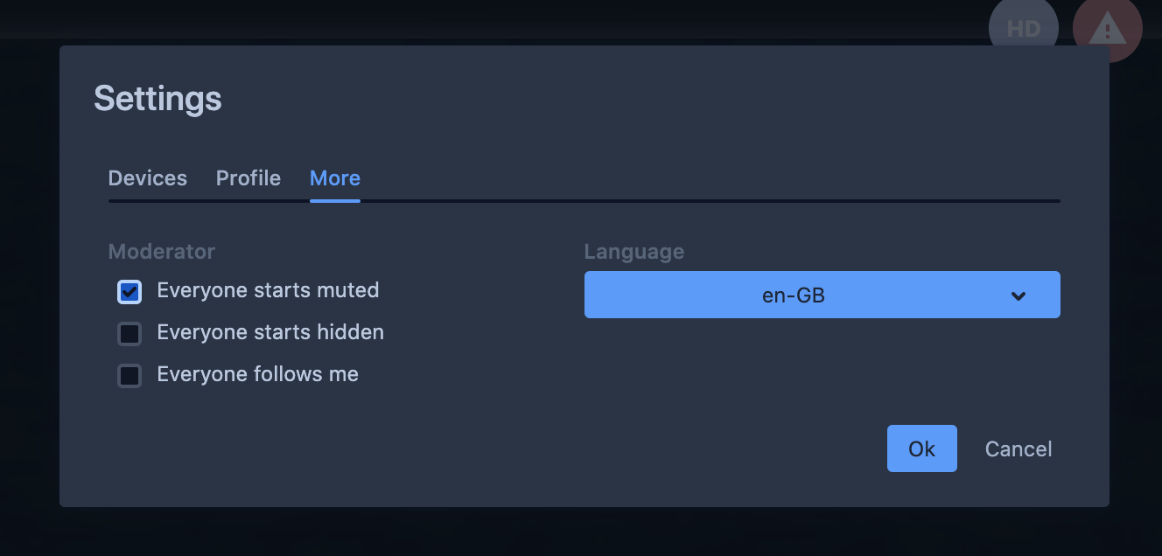Click the Settings dialog heading
The image size is (1162, 556).
pyautogui.click(x=157, y=98)
